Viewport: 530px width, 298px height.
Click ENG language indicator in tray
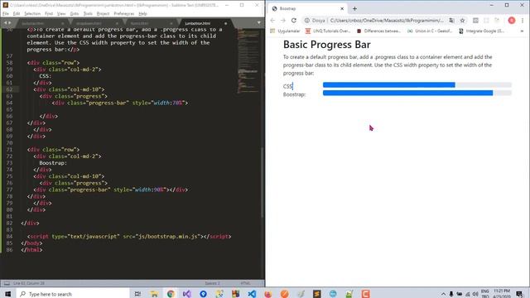pyautogui.click(x=485, y=291)
